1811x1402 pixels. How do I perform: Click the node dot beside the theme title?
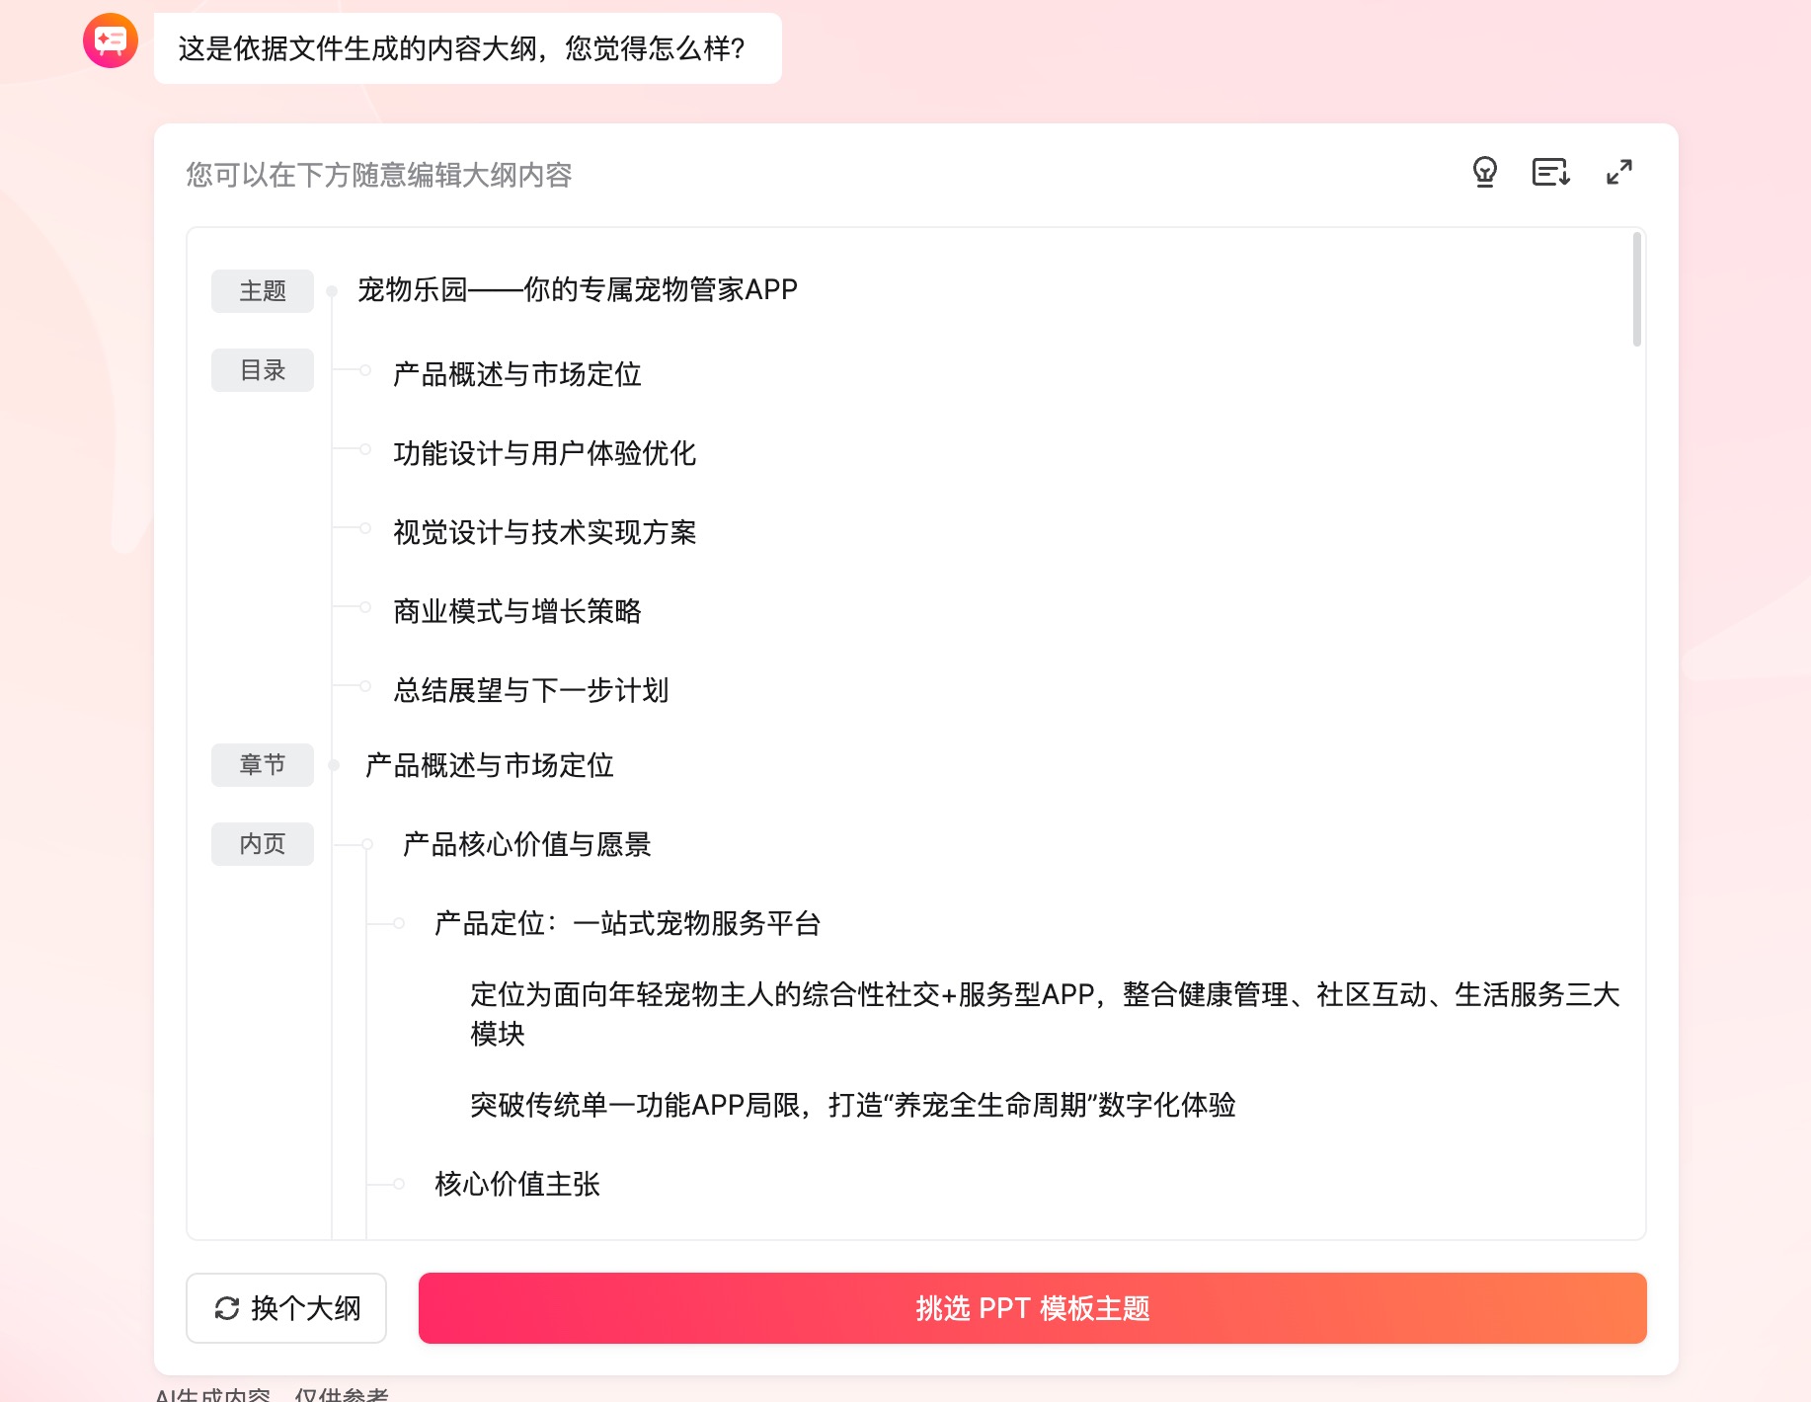click(333, 291)
